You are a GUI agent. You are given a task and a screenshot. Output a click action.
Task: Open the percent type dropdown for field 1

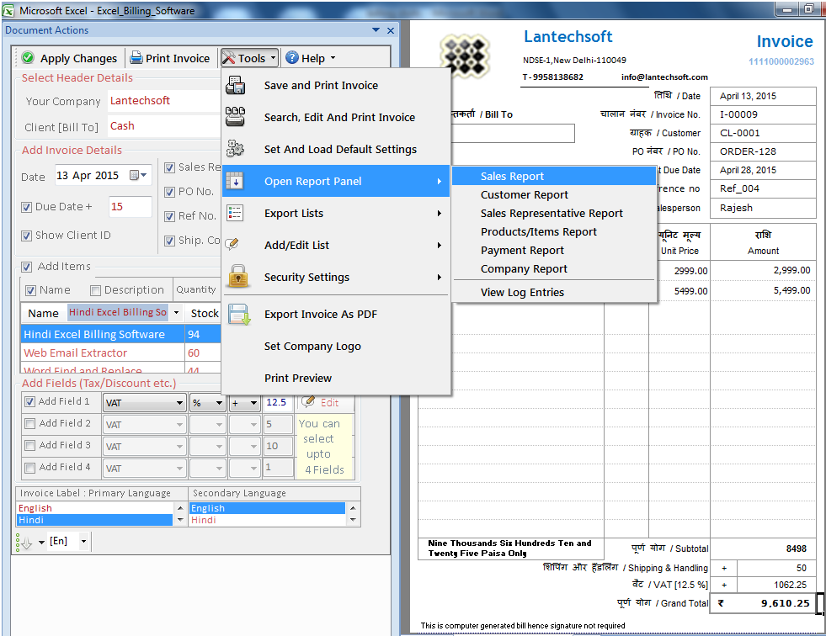[x=219, y=403]
